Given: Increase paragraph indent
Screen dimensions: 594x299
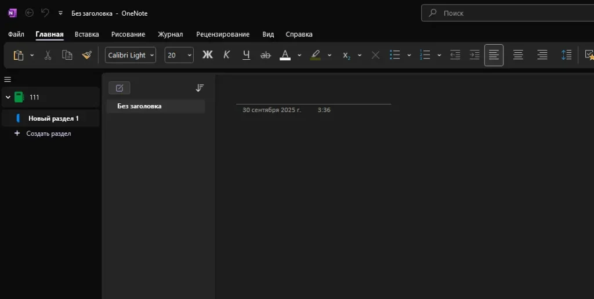Looking at the screenshot, I should tap(475, 55).
